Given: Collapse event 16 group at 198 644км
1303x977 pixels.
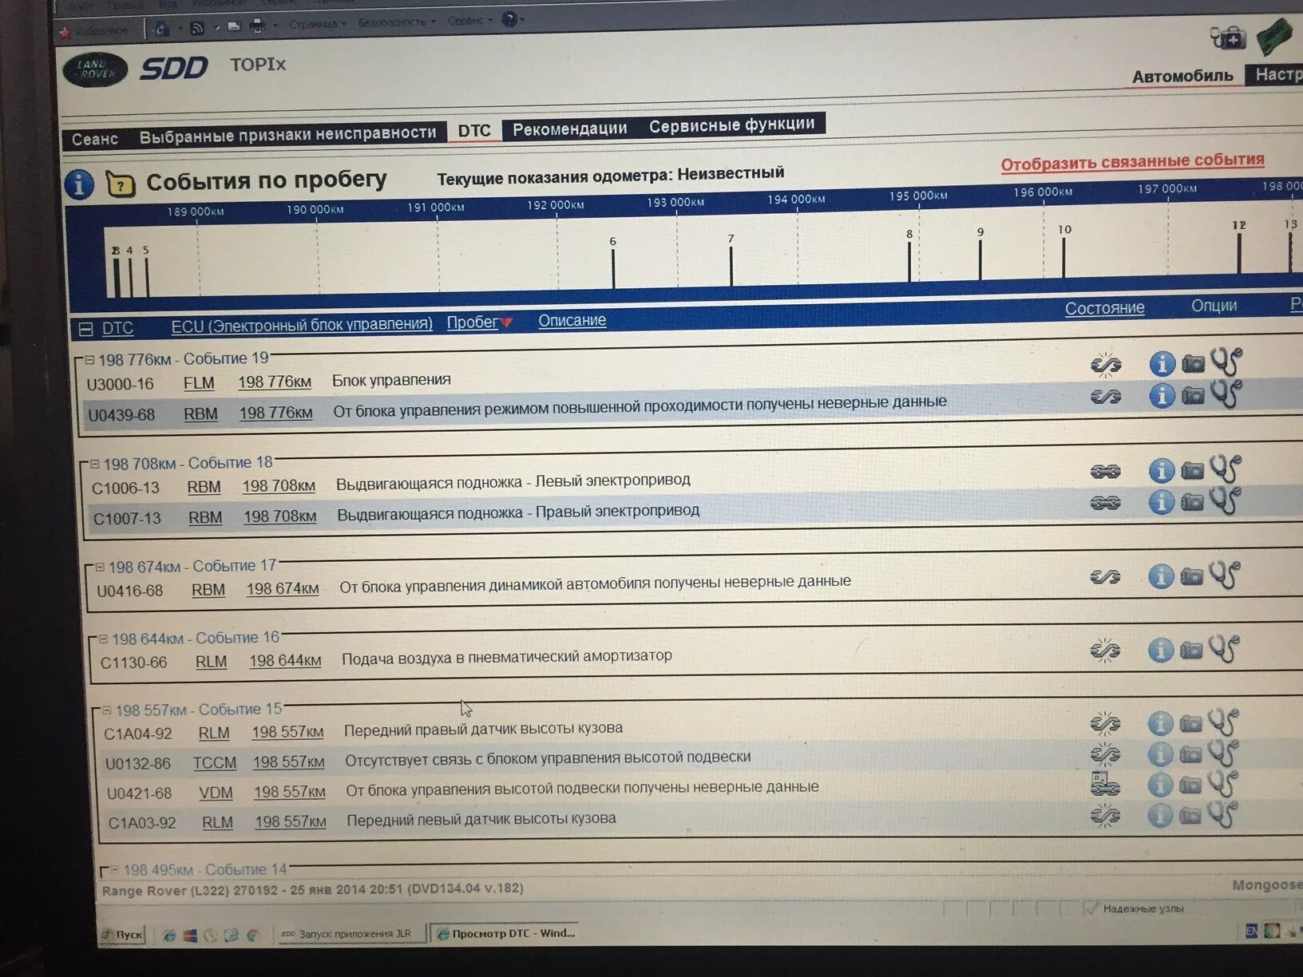Looking at the screenshot, I should (x=103, y=639).
